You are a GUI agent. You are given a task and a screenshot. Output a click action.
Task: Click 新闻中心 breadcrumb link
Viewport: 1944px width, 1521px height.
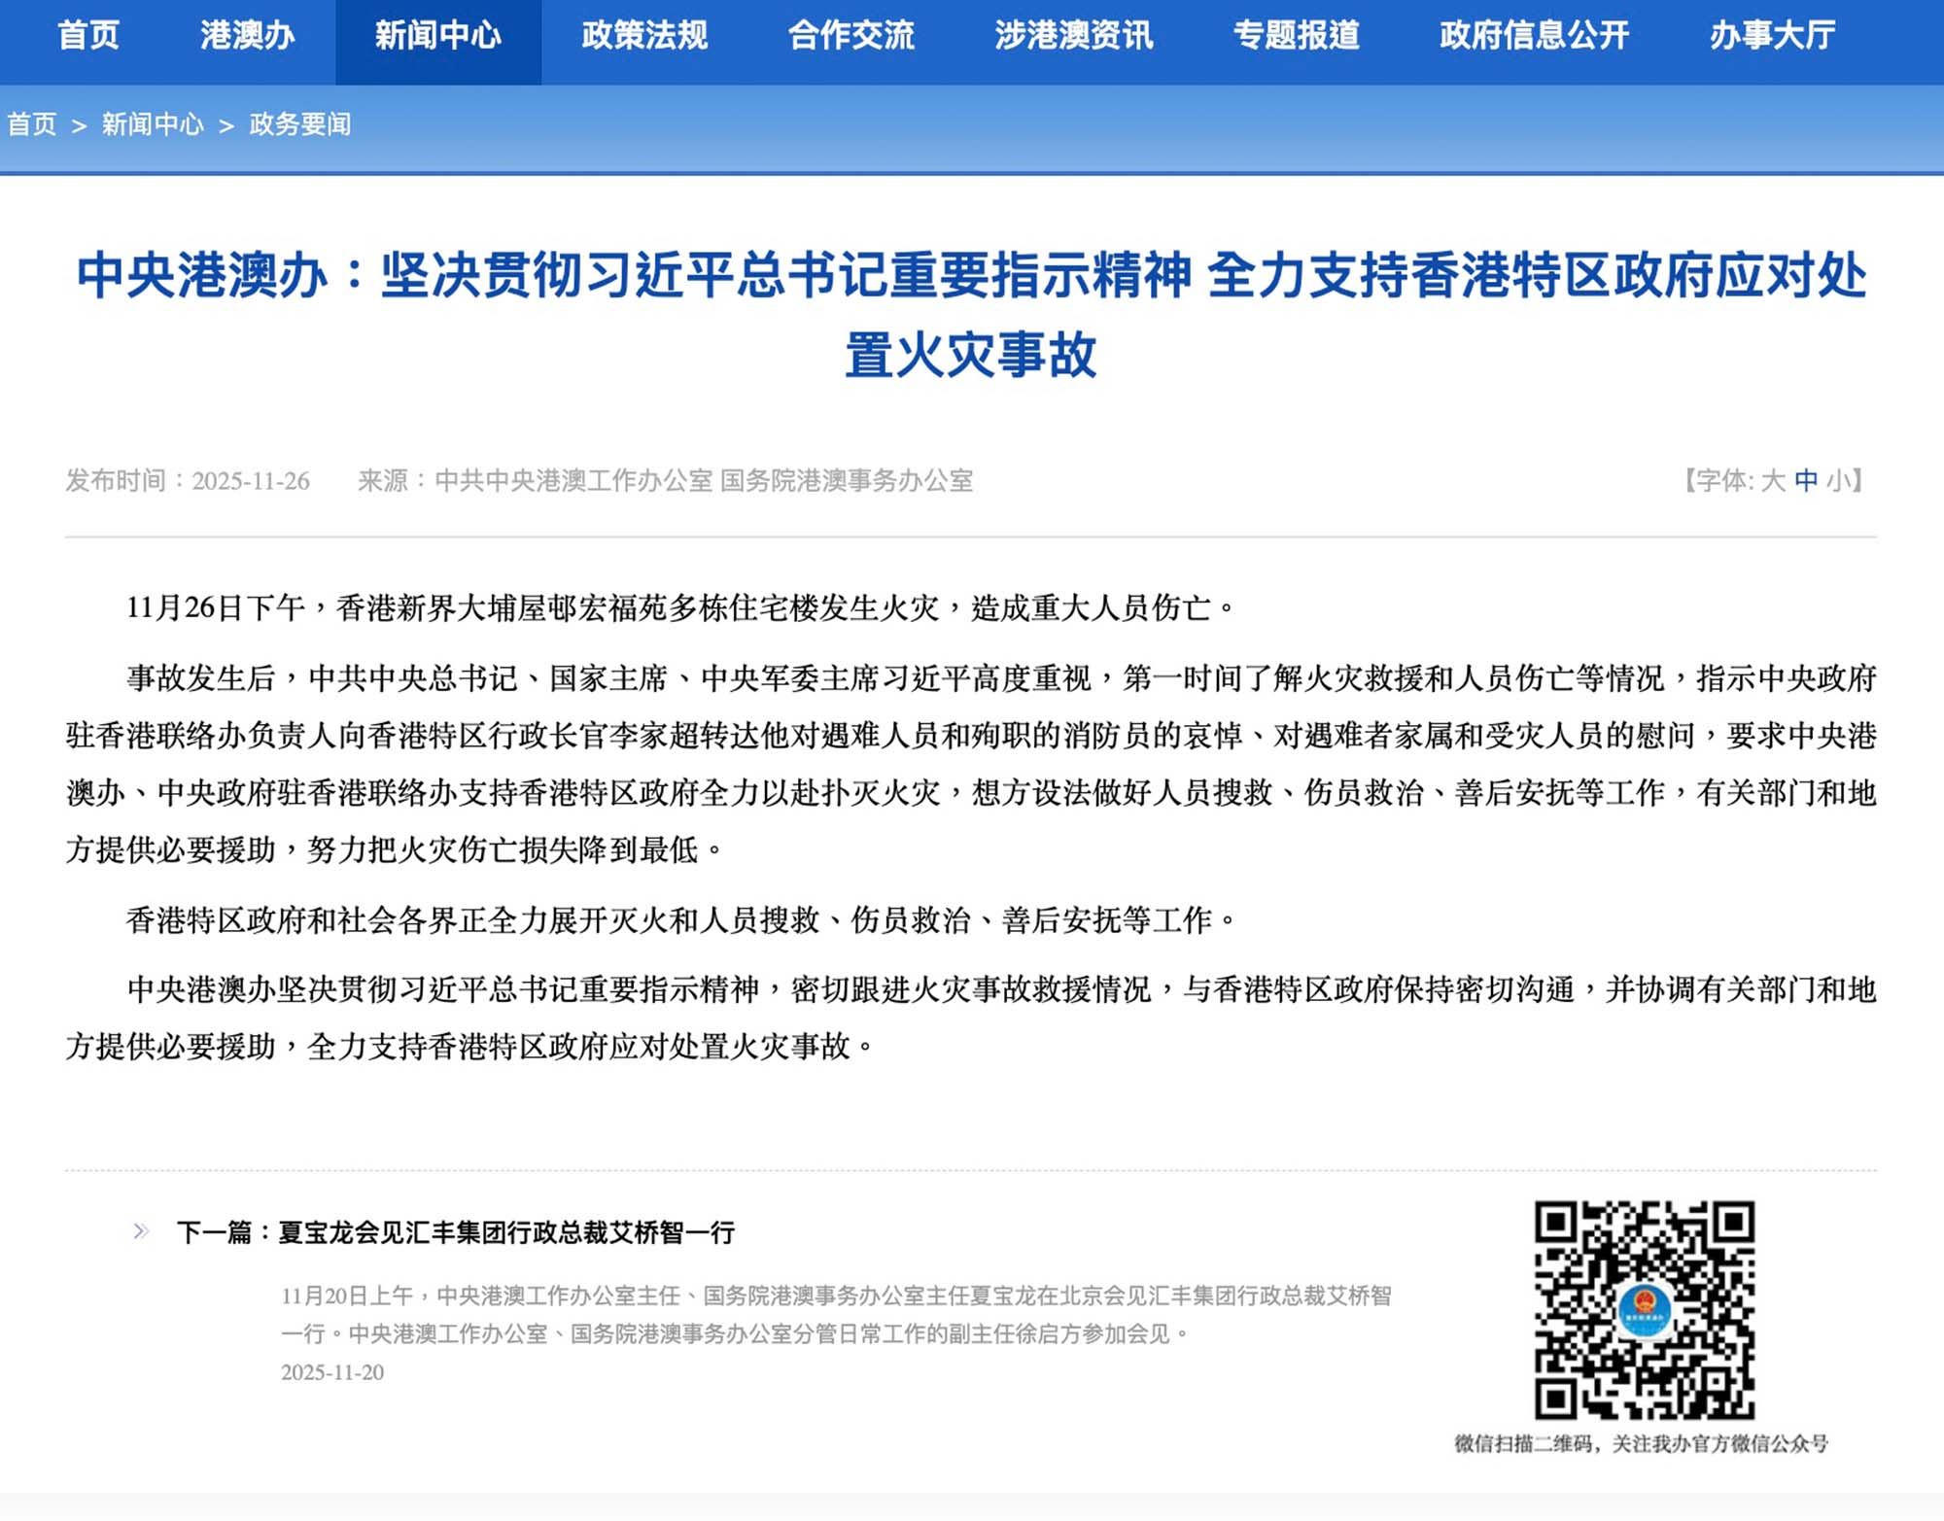[x=153, y=124]
